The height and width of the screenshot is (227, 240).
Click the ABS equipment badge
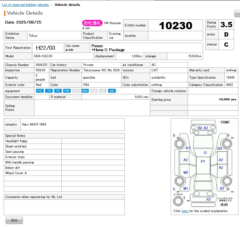click(x=85, y=91)
